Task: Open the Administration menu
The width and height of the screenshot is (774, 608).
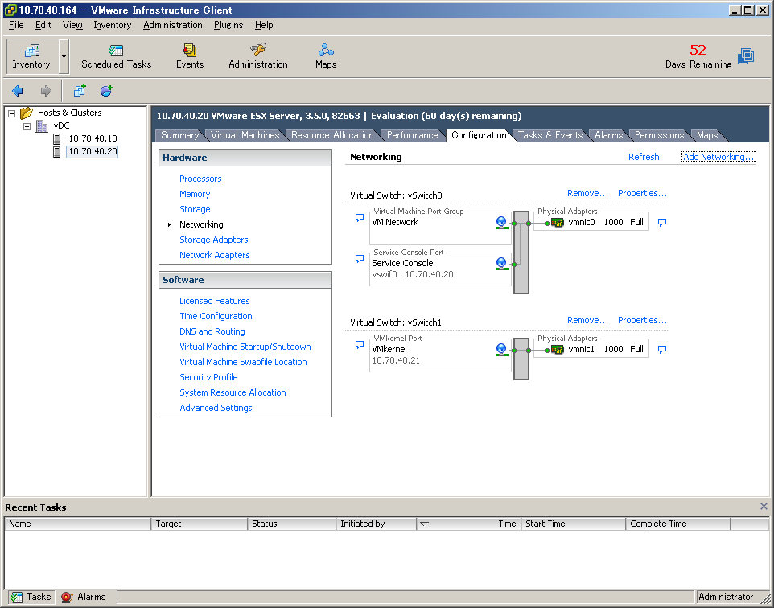Action: click(x=173, y=25)
